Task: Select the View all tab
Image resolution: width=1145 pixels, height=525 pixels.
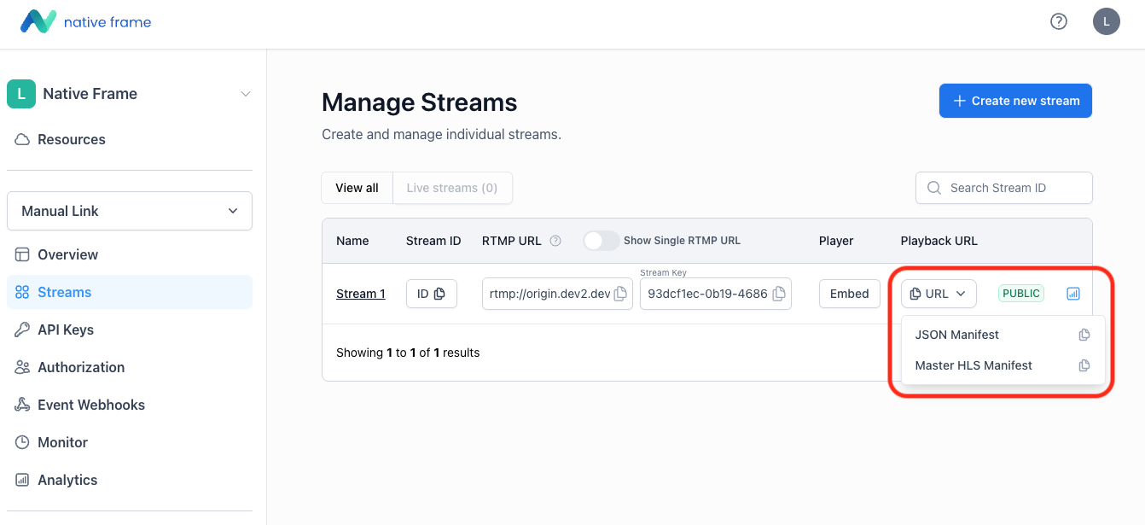Action: 357,188
